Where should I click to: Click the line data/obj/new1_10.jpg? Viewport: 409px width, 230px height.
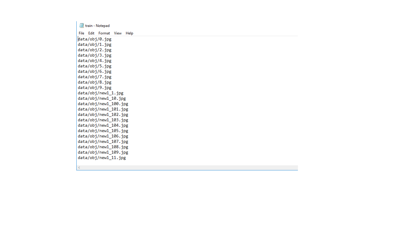point(102,99)
